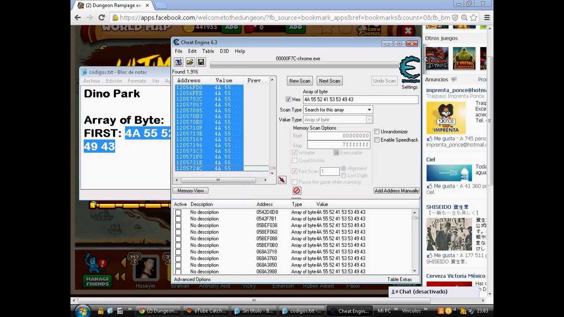Screen dimensions: 564x317
Task: Expand the Mi PC toolbar chevron
Action: [396, 310]
